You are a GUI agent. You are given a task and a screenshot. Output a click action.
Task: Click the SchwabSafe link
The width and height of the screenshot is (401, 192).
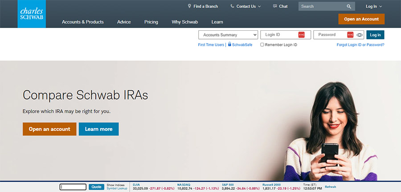(x=242, y=44)
